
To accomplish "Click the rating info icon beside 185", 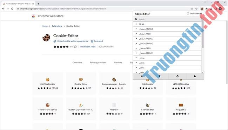I will pyautogui.click(x=75, y=47).
